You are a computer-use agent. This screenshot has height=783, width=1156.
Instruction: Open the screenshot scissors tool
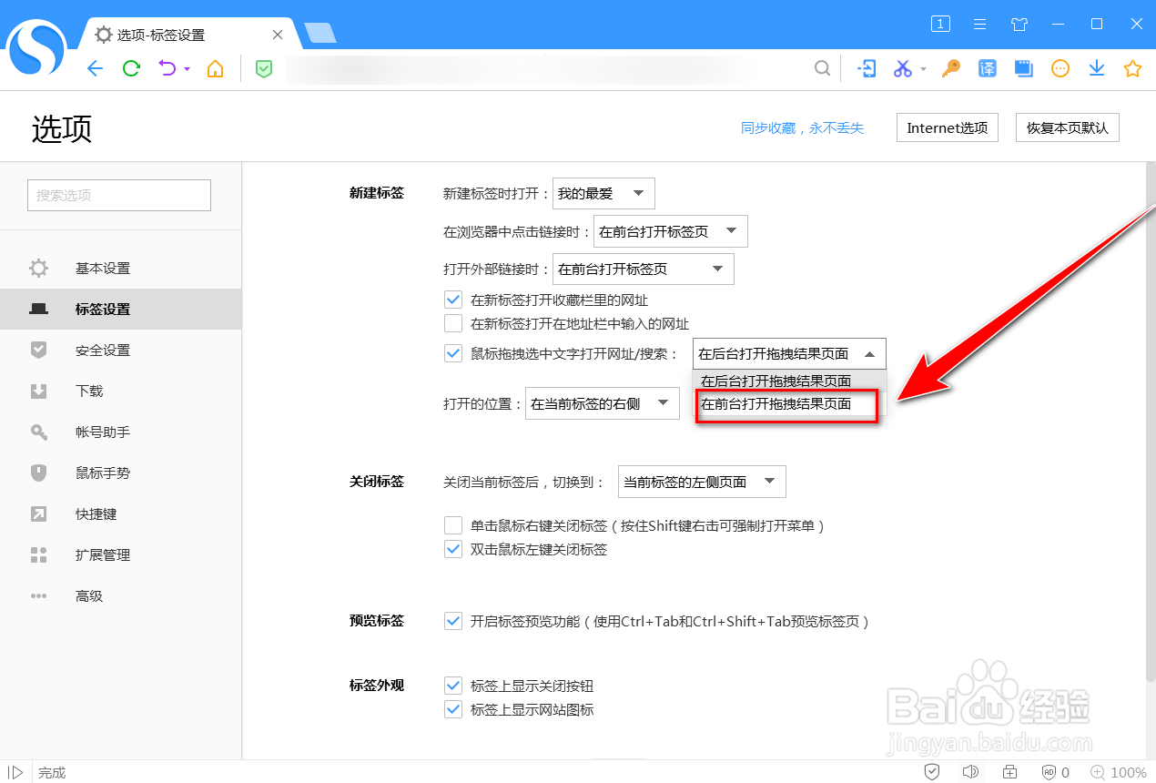(x=904, y=68)
